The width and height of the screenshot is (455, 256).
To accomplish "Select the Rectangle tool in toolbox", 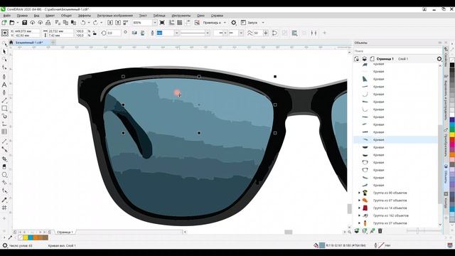I will [x=4, y=108].
